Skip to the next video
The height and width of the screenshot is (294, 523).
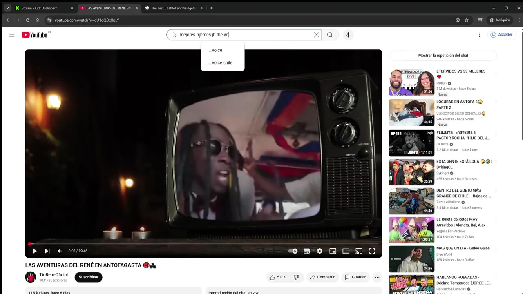(x=47, y=251)
